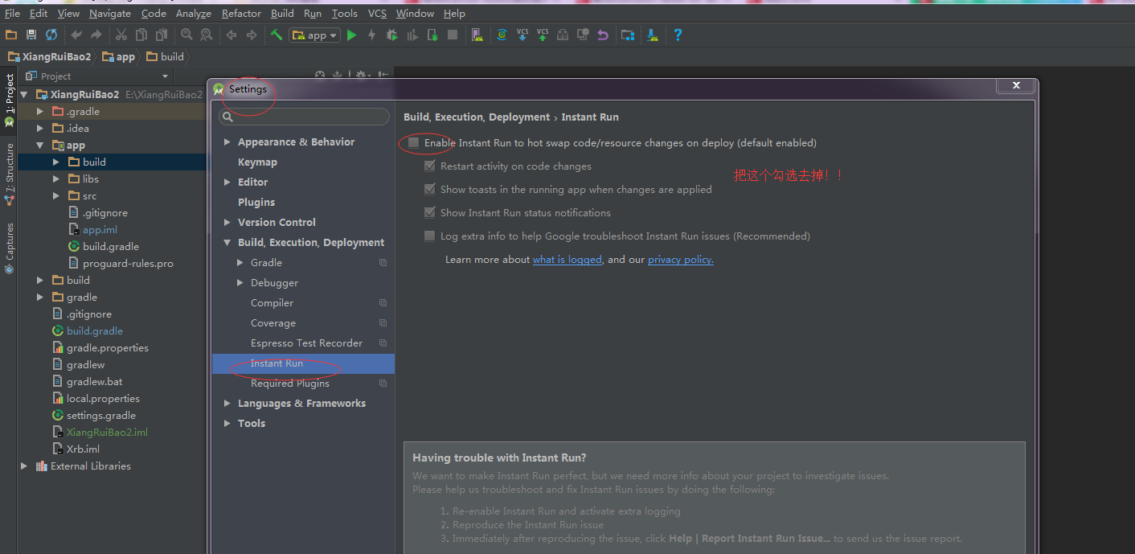
Task: Expand Appearance & Behavior settings node
Action: pyautogui.click(x=227, y=142)
